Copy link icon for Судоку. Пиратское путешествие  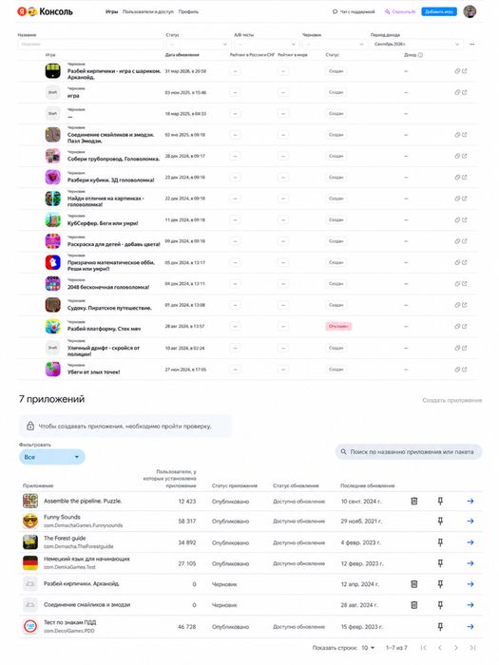coord(457,305)
